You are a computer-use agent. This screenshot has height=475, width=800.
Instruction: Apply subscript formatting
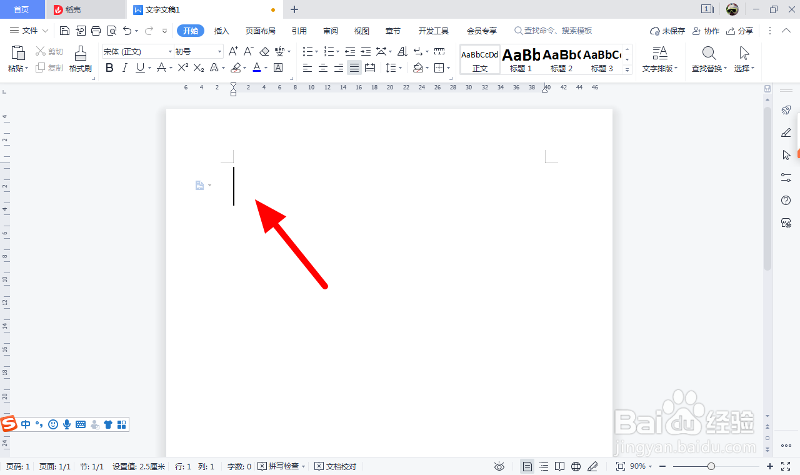pos(199,67)
